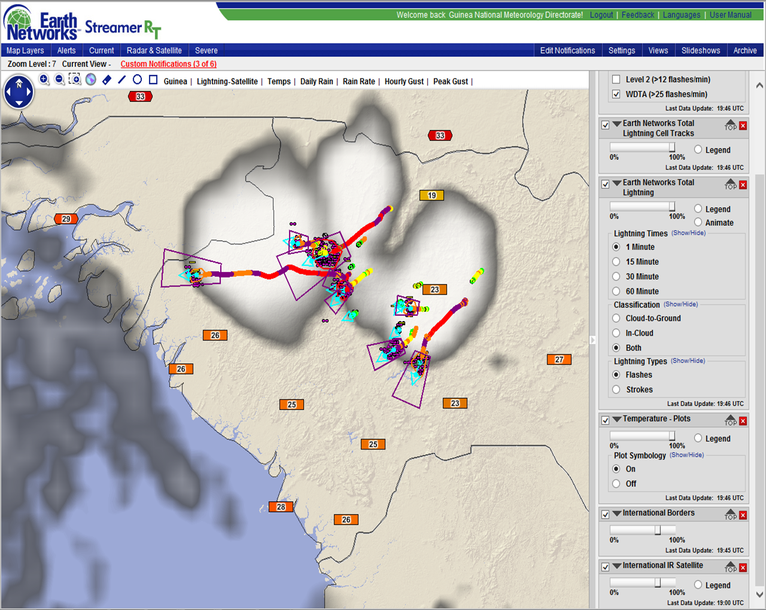Open the Map Layers menu
This screenshot has height=610, width=766.
tap(25, 50)
